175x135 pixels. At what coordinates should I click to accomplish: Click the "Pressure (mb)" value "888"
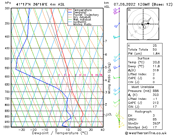(x=156, y=91)
